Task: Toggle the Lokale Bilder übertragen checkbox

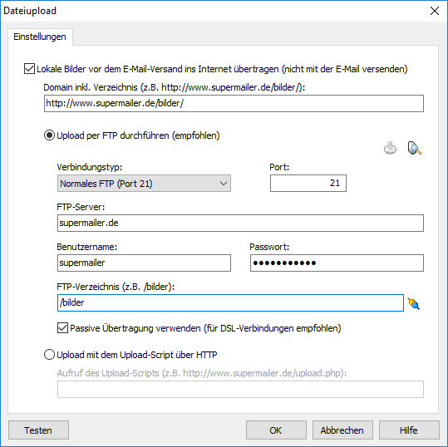Action: [x=29, y=69]
